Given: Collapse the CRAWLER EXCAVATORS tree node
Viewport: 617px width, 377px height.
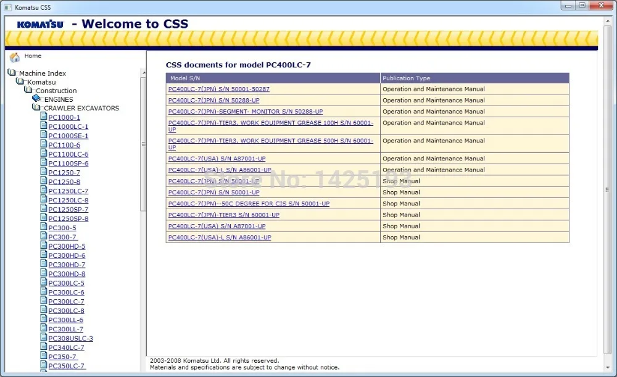Looking at the screenshot, I should [35, 108].
